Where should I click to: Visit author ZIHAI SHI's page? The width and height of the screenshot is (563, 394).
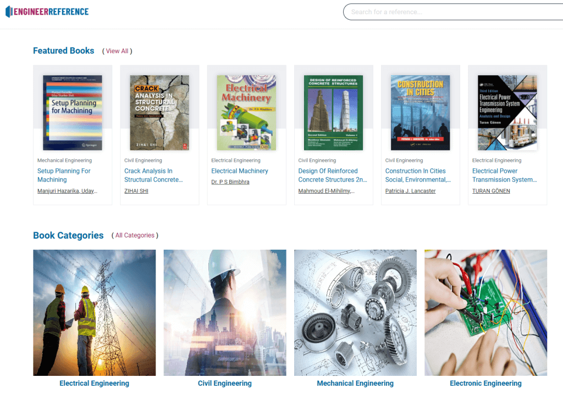tap(136, 191)
